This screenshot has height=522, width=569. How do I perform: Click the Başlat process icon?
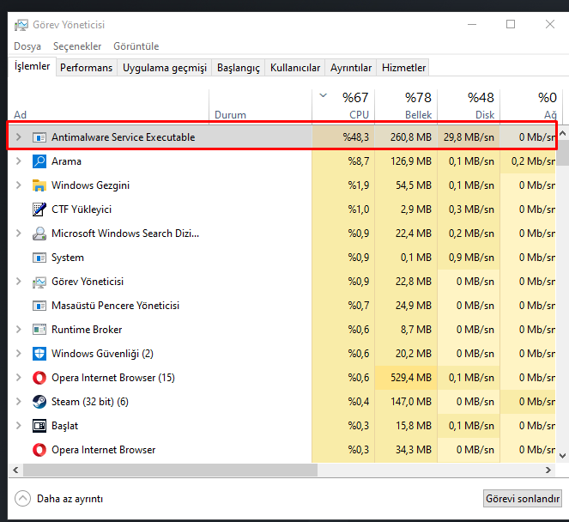point(39,426)
